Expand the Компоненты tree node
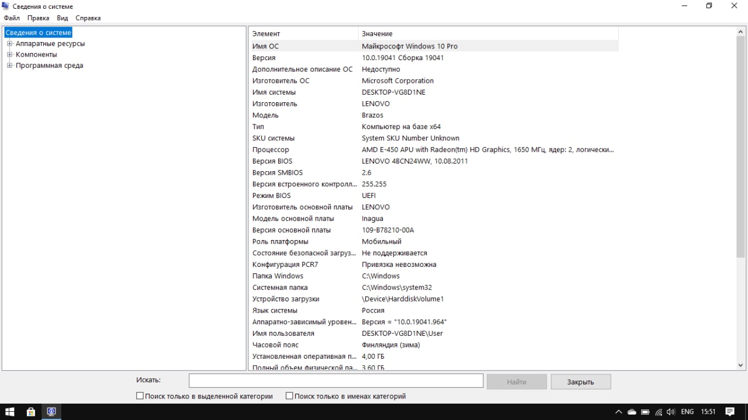748x420 pixels. coord(9,54)
